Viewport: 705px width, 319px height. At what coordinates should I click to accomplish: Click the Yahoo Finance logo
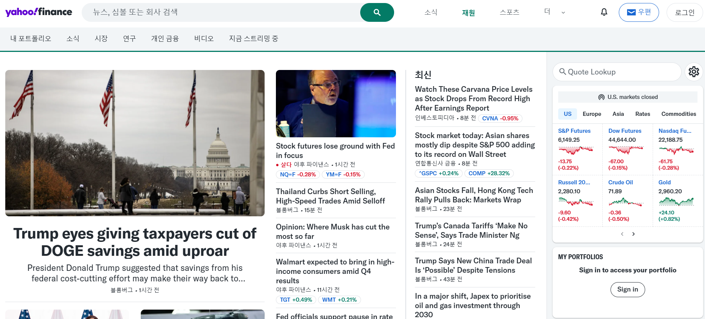pyautogui.click(x=39, y=12)
